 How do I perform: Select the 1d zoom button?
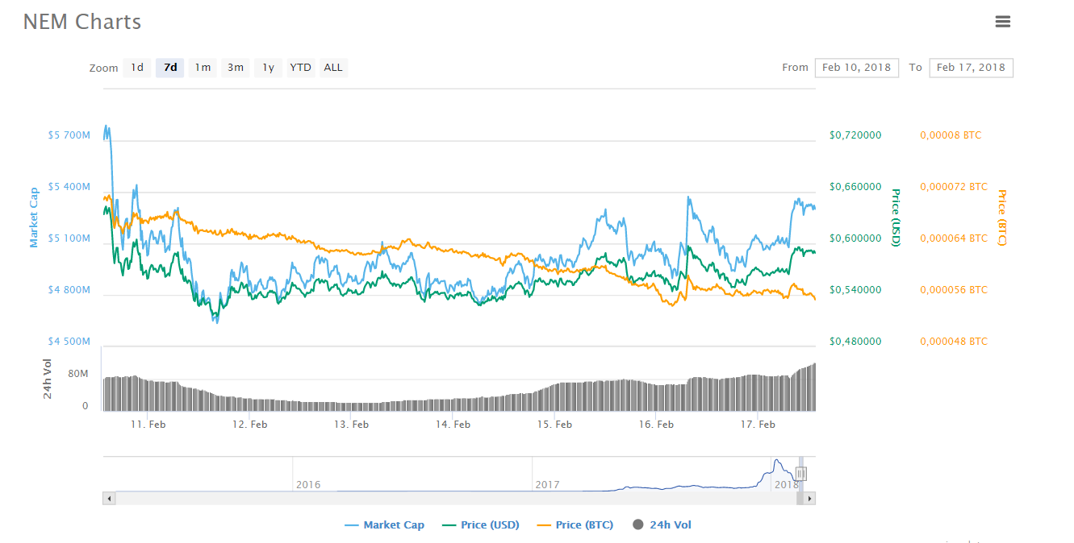[x=137, y=68]
